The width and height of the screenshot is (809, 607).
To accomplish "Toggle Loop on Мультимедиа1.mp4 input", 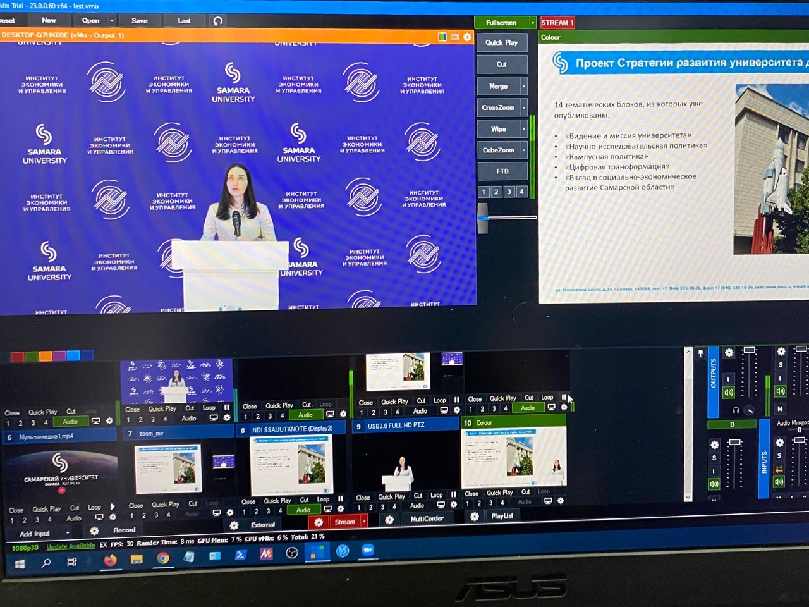I will [x=94, y=507].
